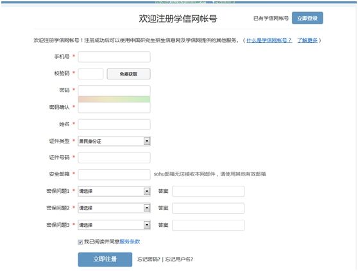358x271 pixels.
Task: Click the 立即登录 login button
Action: [307, 18]
